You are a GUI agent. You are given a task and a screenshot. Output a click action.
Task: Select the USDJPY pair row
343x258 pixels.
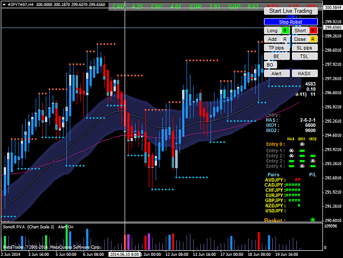tap(275, 211)
